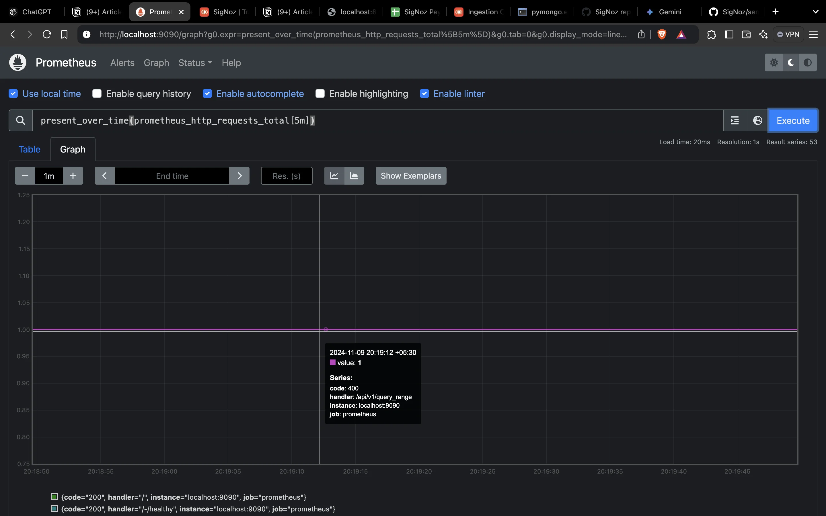Enable highlighting checkbox

(320, 93)
